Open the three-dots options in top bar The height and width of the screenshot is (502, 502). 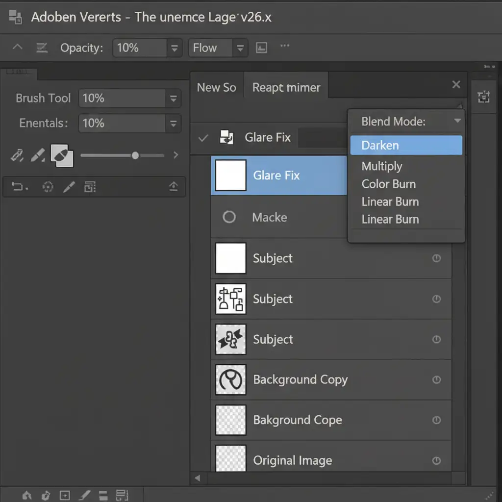(285, 47)
